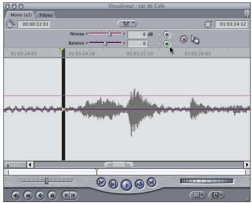Click the yellow playhead in the ruler
Viewport: 252px width, 203px height.
tap(62, 49)
